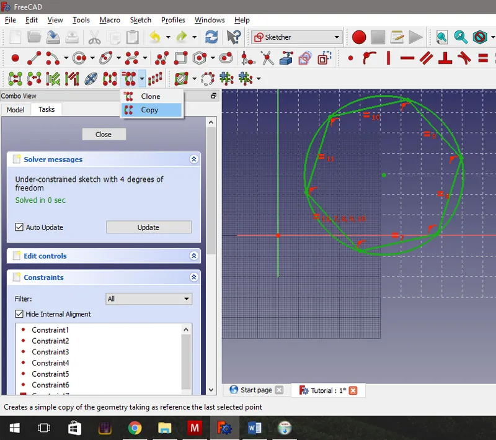This screenshot has width=496, height=440.
Task: Apply a perpendicular constraint
Action: [x=444, y=59]
